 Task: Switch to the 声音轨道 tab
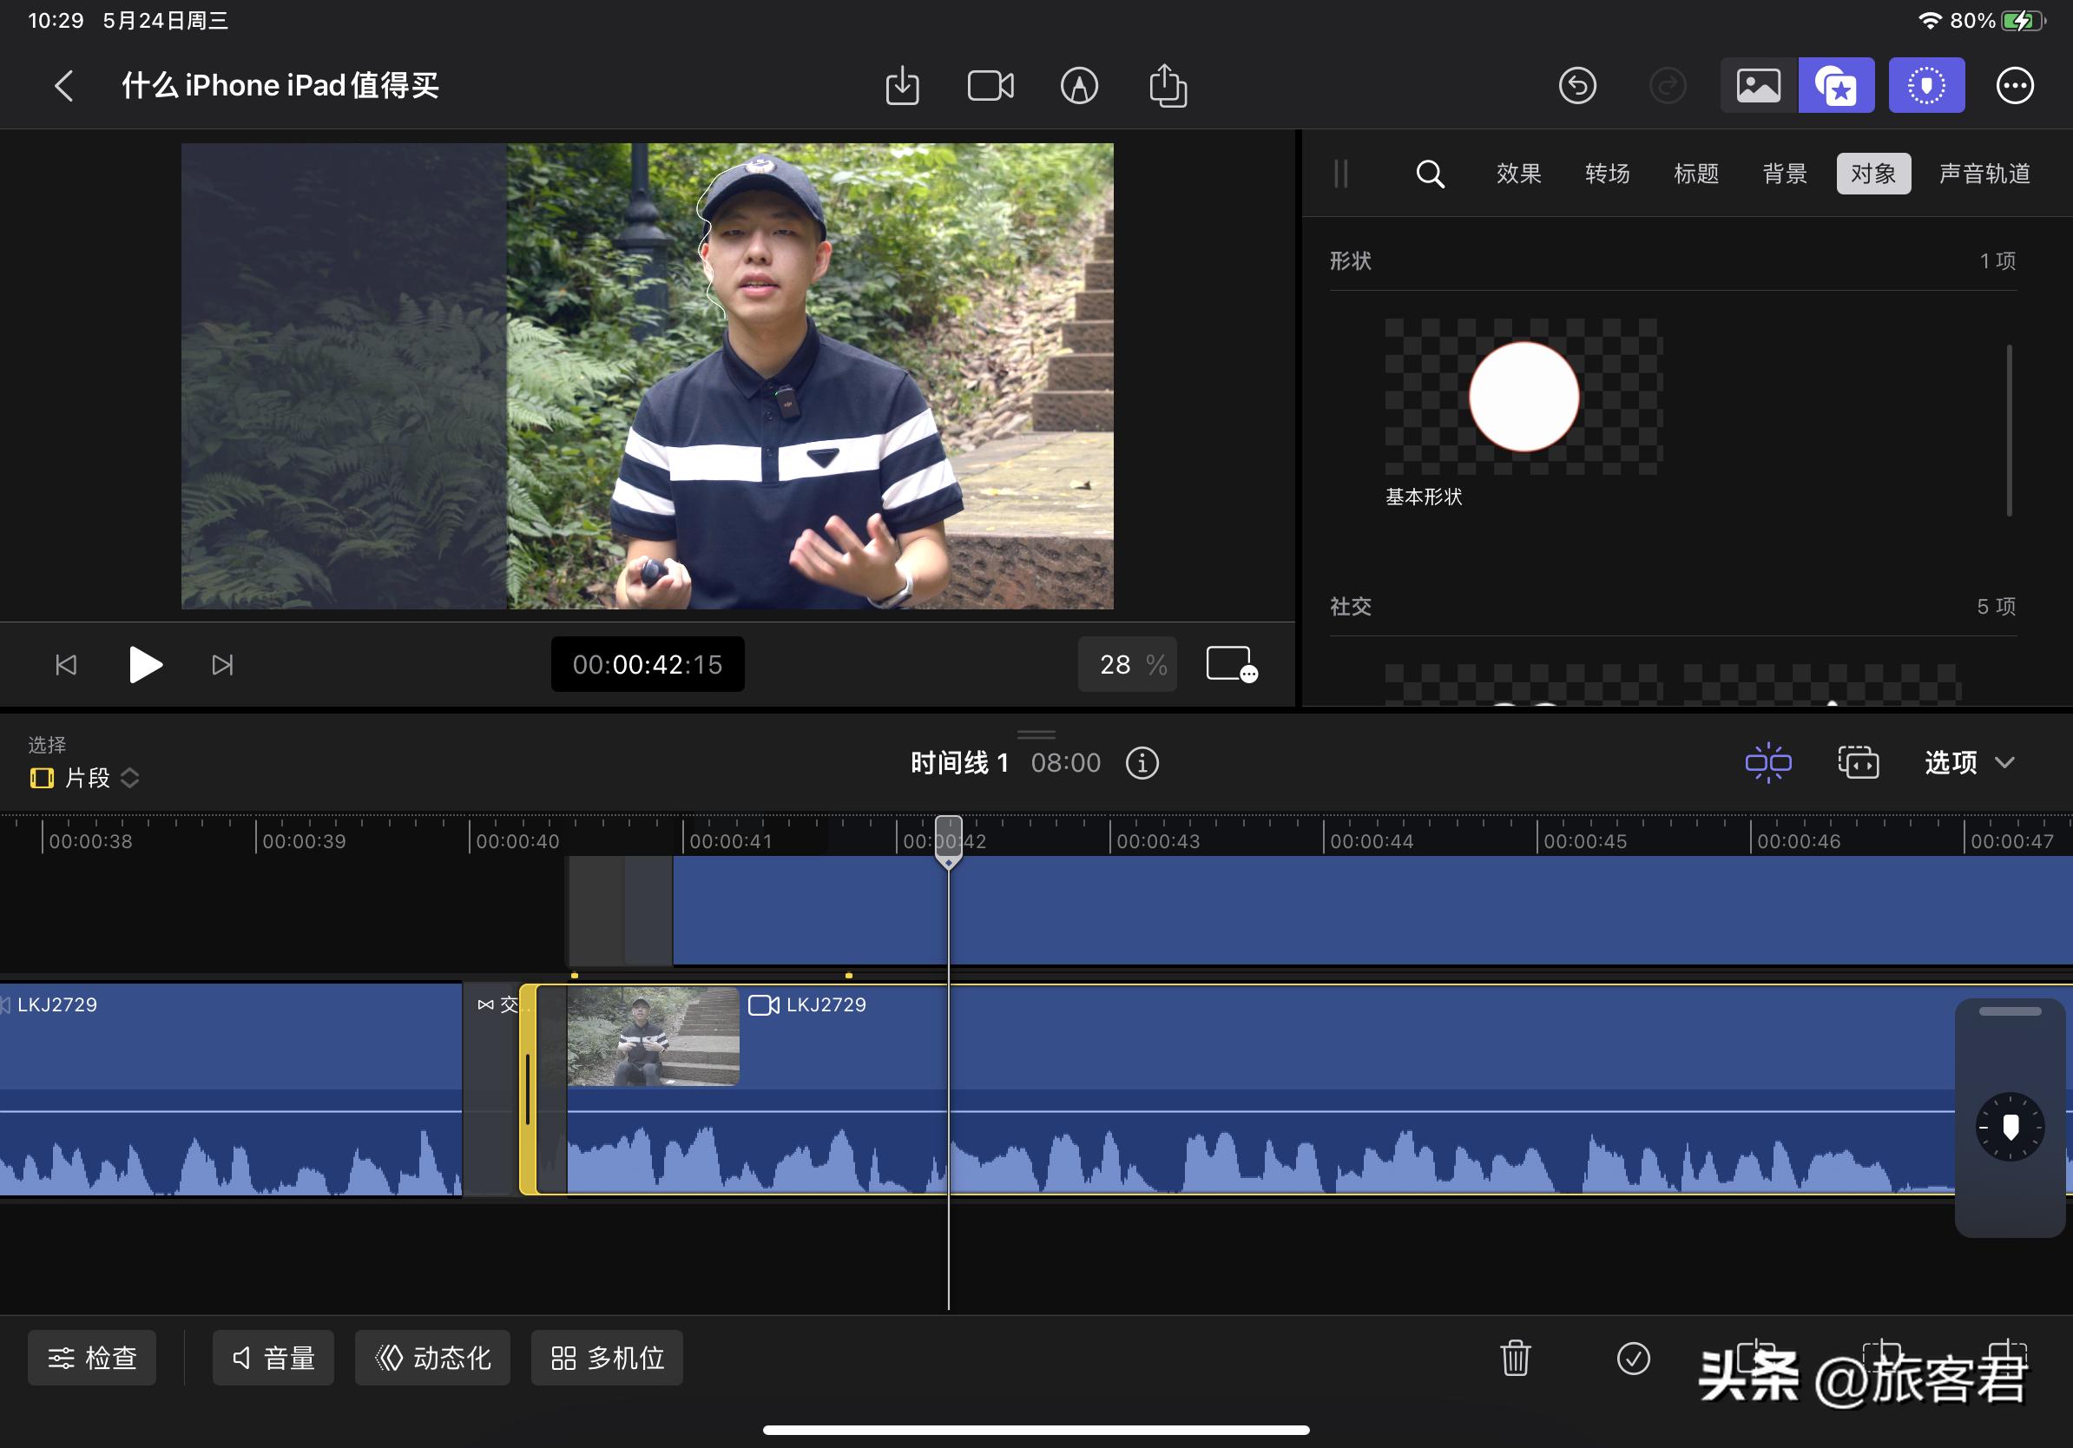(x=1984, y=174)
